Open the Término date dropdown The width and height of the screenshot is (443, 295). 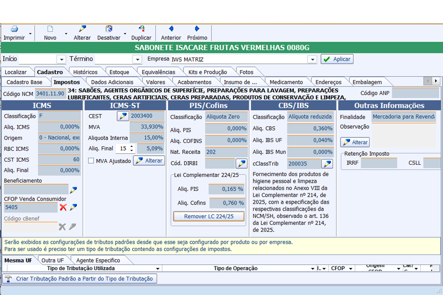[137, 59]
